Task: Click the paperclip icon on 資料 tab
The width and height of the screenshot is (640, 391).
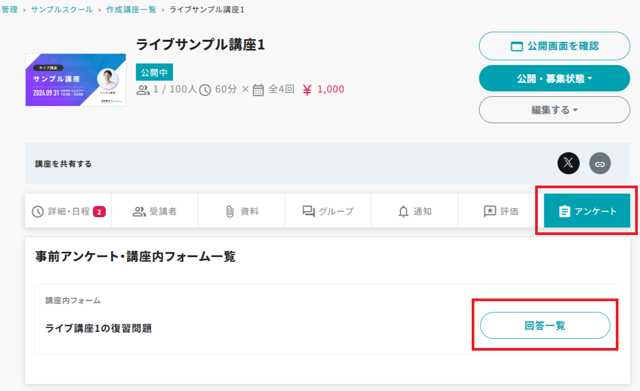Action: tap(230, 211)
